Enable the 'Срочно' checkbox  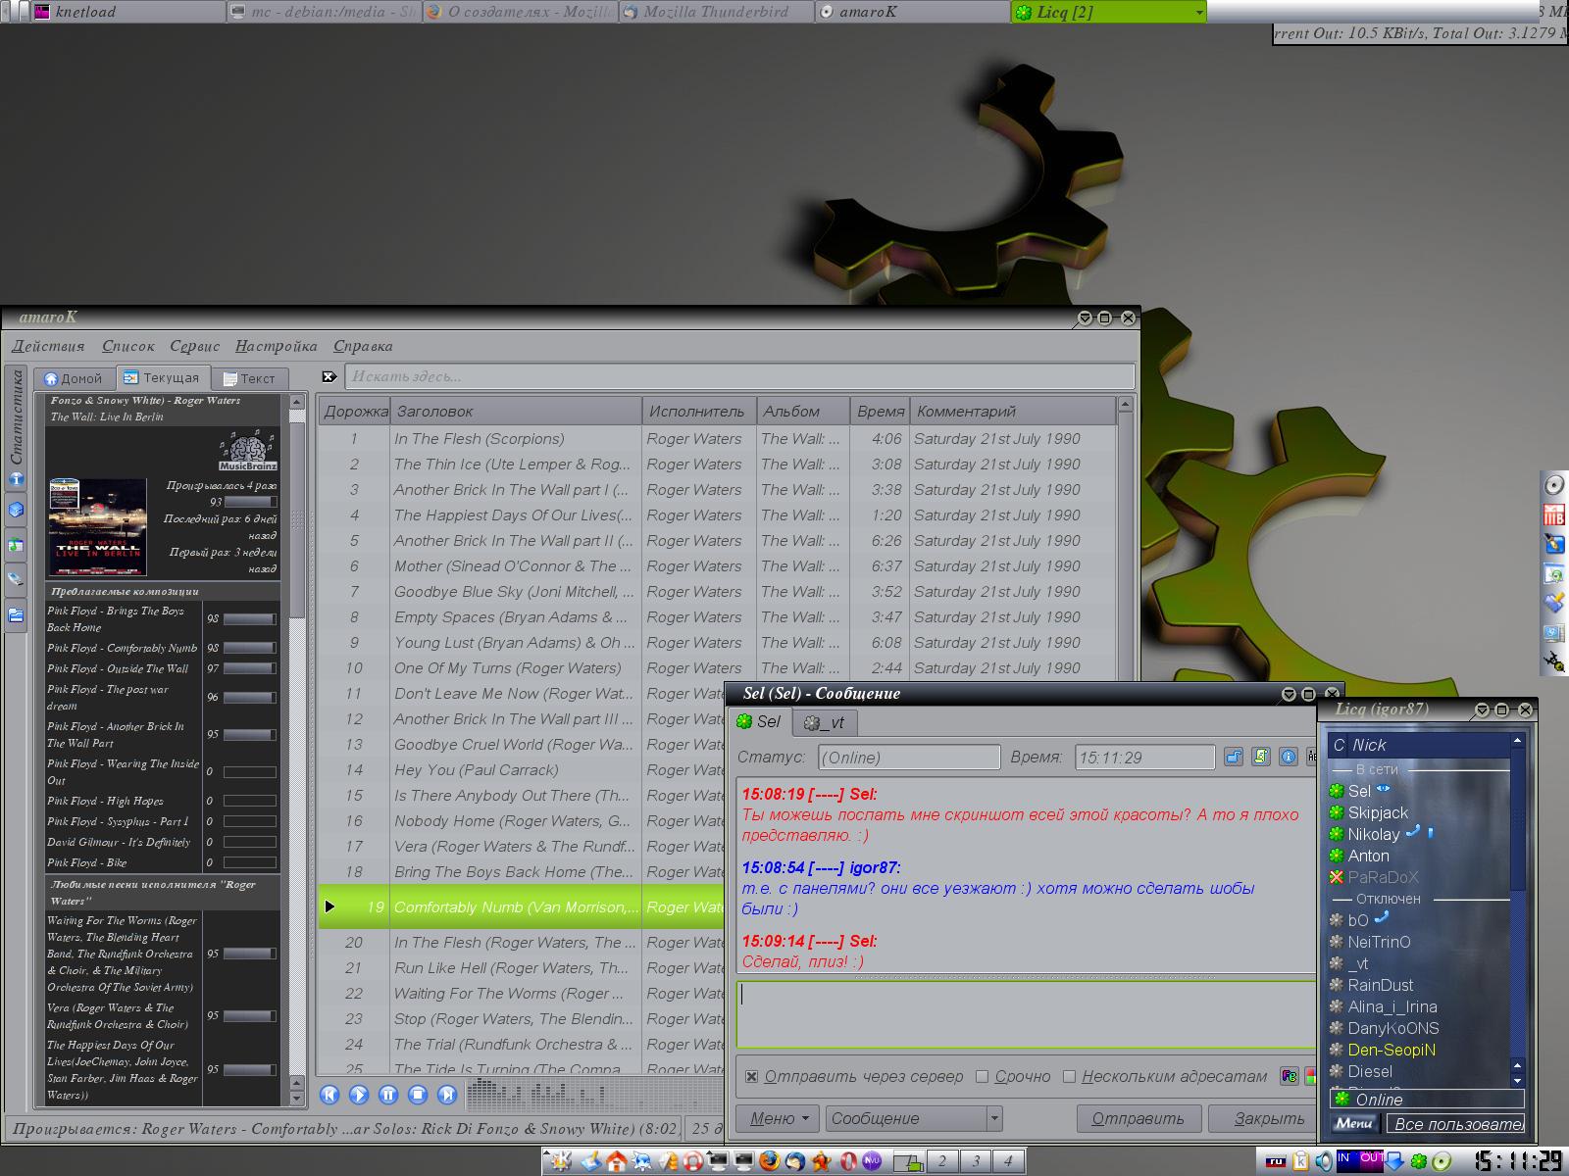click(x=982, y=1076)
